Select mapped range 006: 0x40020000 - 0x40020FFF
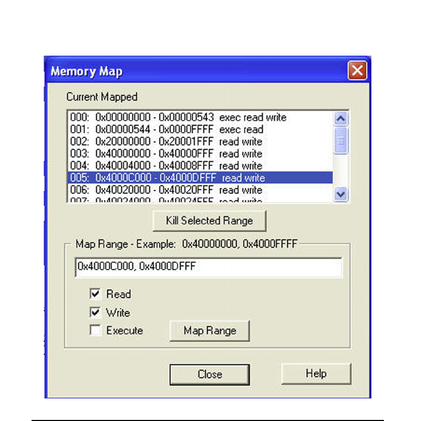Image resolution: width=438 pixels, height=421 pixels. [200, 190]
